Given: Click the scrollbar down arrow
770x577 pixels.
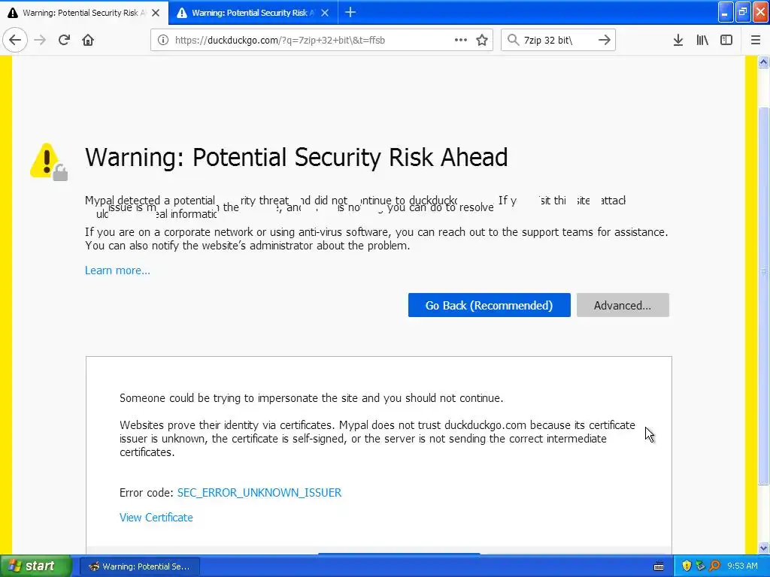Looking at the screenshot, I should click(764, 548).
